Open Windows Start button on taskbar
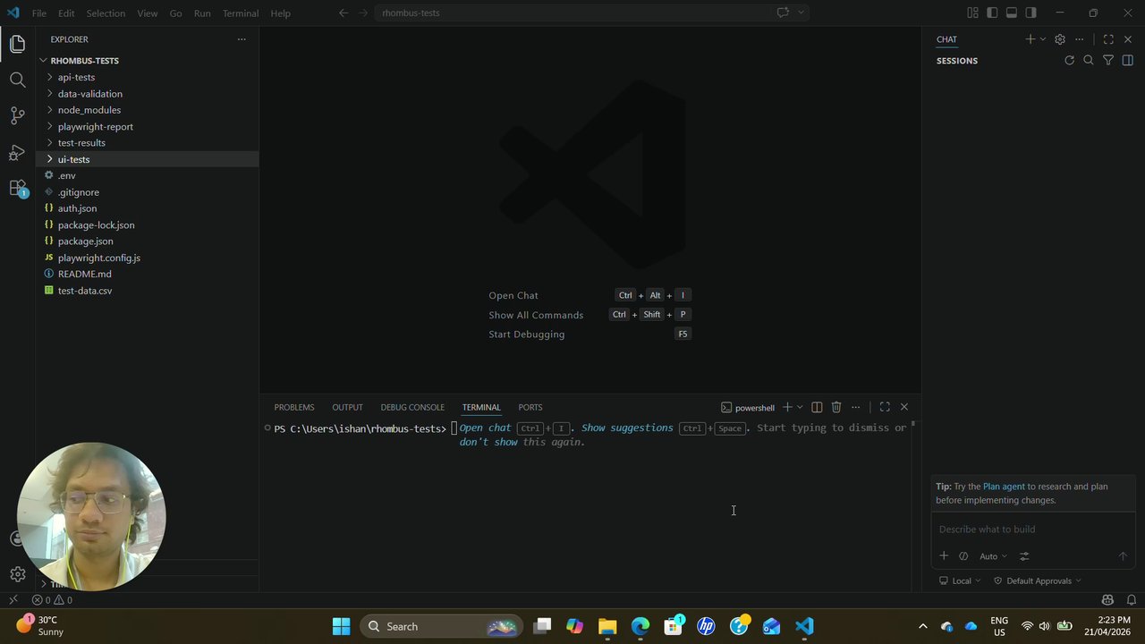 [x=341, y=626]
